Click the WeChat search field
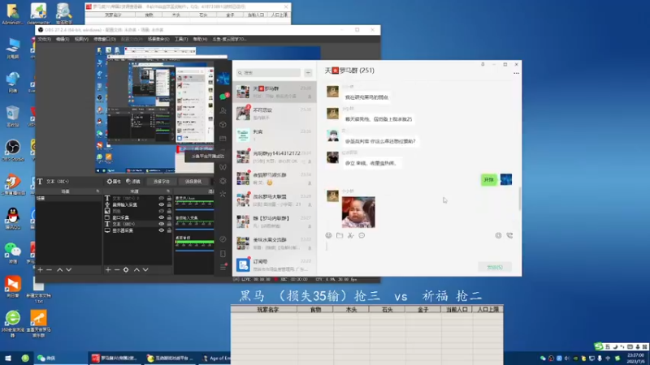Viewport: 650px width, 365px height. tap(269, 73)
